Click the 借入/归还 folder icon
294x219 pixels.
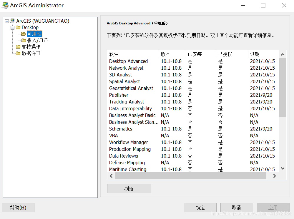[24, 41]
